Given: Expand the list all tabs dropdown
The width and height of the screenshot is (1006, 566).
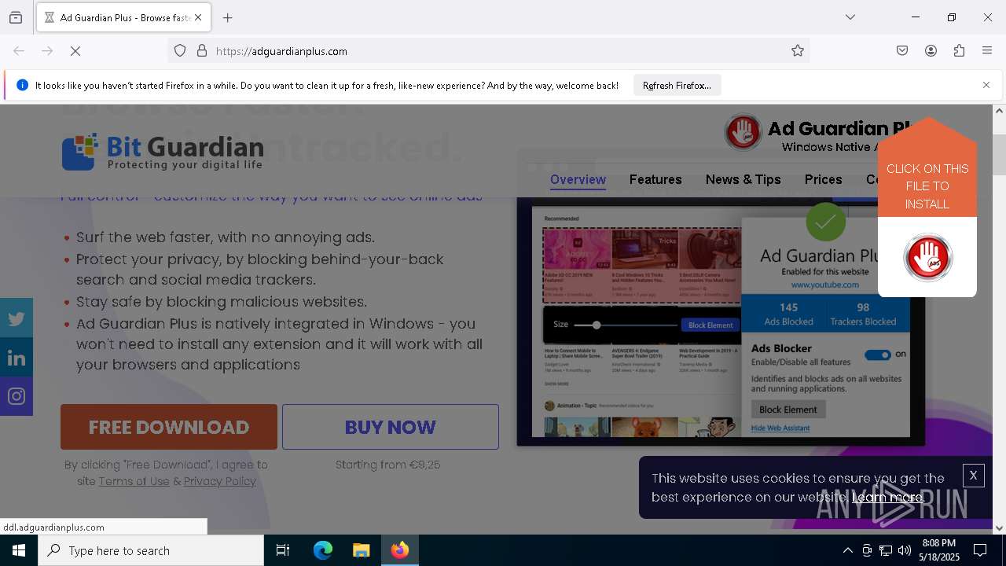Looking at the screenshot, I should (850, 17).
